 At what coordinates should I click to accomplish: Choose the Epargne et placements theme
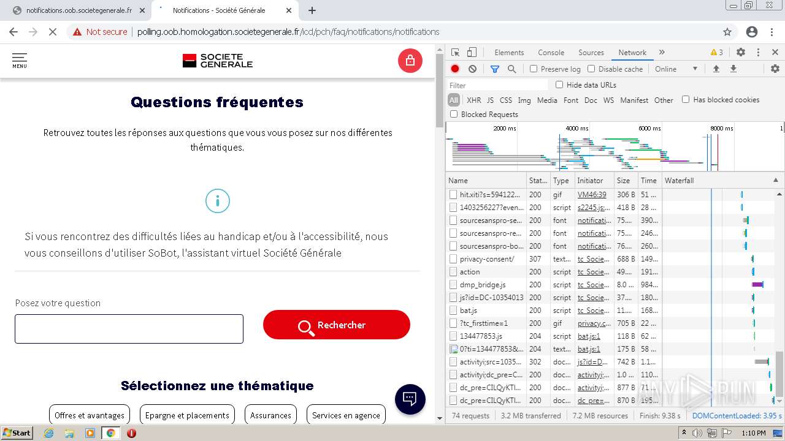pyautogui.click(x=187, y=415)
